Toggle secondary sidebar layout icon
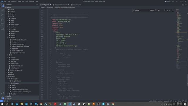 pos(170,1)
